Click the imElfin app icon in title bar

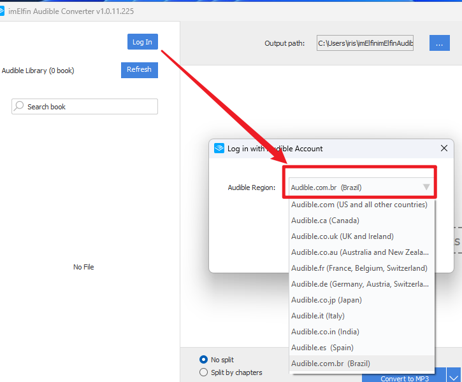tap(1, 11)
